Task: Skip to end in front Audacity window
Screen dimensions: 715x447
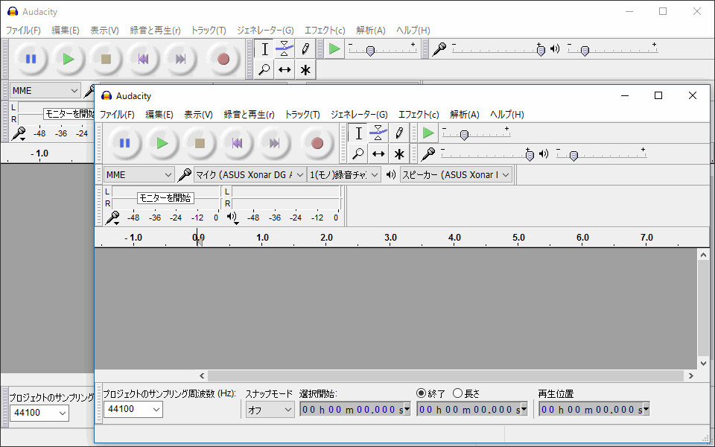Action: pyautogui.click(x=274, y=143)
